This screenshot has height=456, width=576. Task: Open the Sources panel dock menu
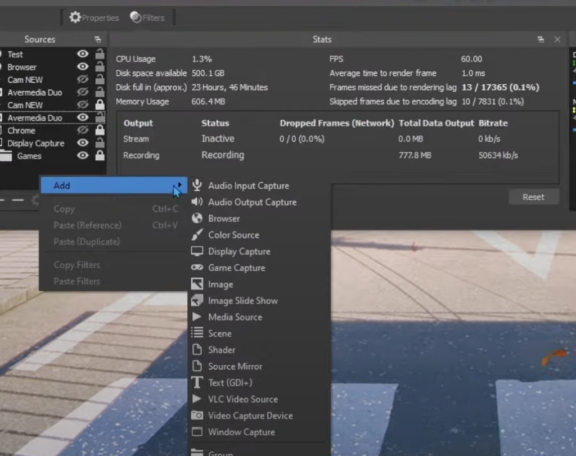coord(97,39)
